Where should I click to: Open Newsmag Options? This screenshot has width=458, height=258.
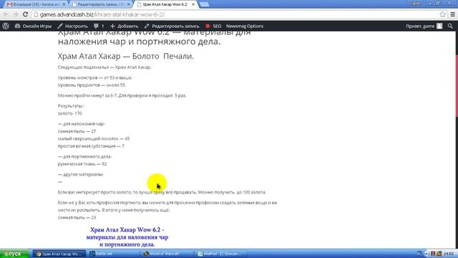(245, 26)
